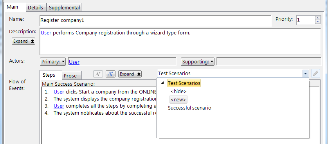Screen dimensions: 328x144
Task: Click the User link in Description
Action: (46, 33)
